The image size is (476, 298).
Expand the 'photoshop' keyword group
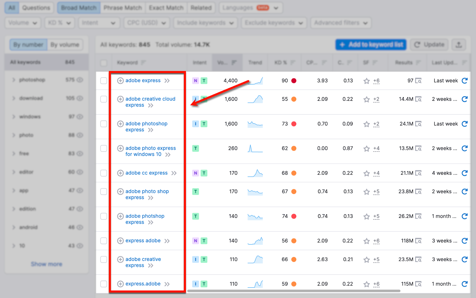pos(14,80)
